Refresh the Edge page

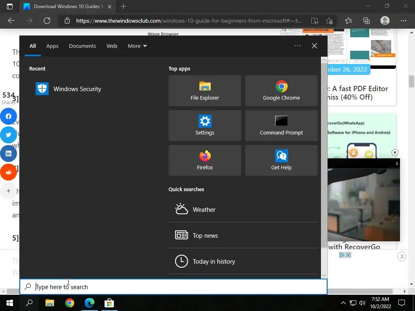(47, 21)
